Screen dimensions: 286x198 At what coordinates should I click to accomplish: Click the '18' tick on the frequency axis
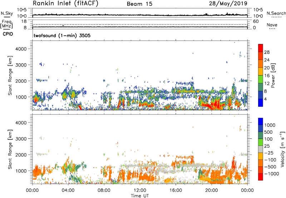pyautogui.click(x=24, y=21)
